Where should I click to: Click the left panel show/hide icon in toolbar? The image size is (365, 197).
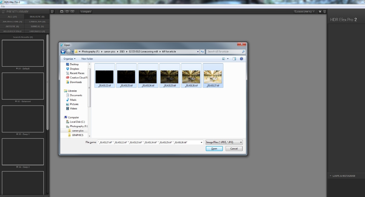(x=52, y=11)
